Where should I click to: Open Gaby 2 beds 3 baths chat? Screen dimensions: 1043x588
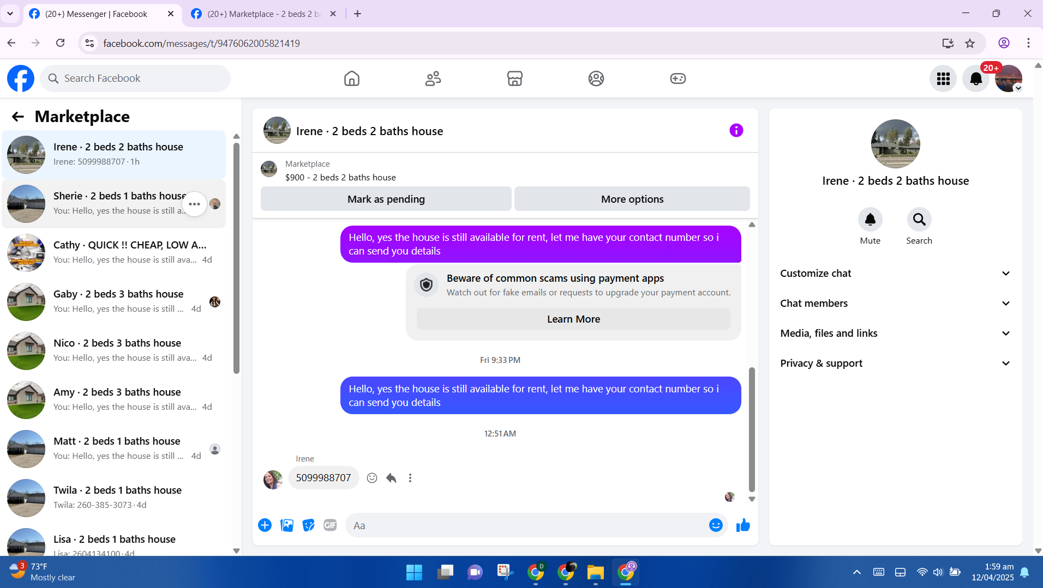click(x=114, y=302)
